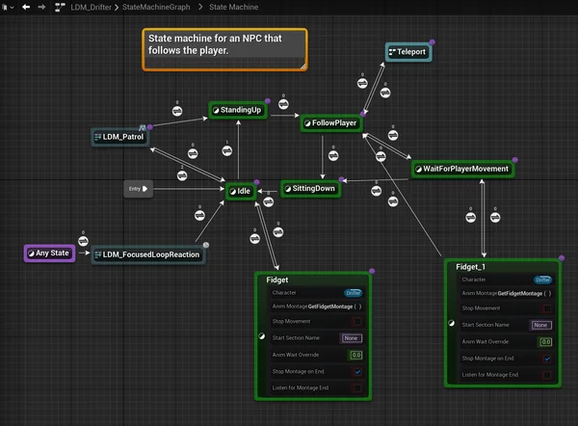Click the forward navigation arrow

click(41, 7)
